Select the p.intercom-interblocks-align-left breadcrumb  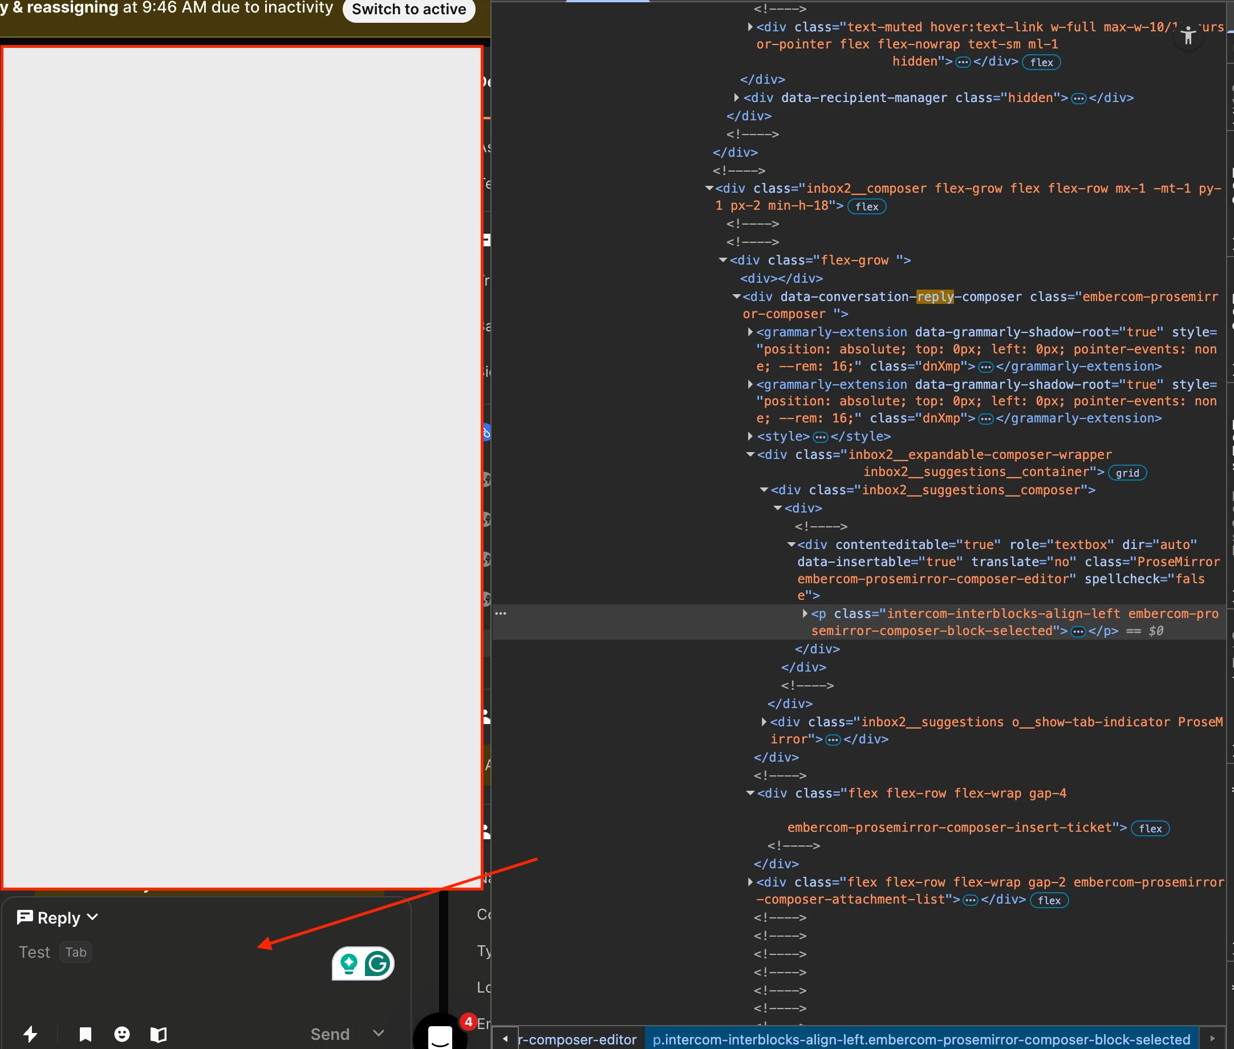[x=920, y=1039]
